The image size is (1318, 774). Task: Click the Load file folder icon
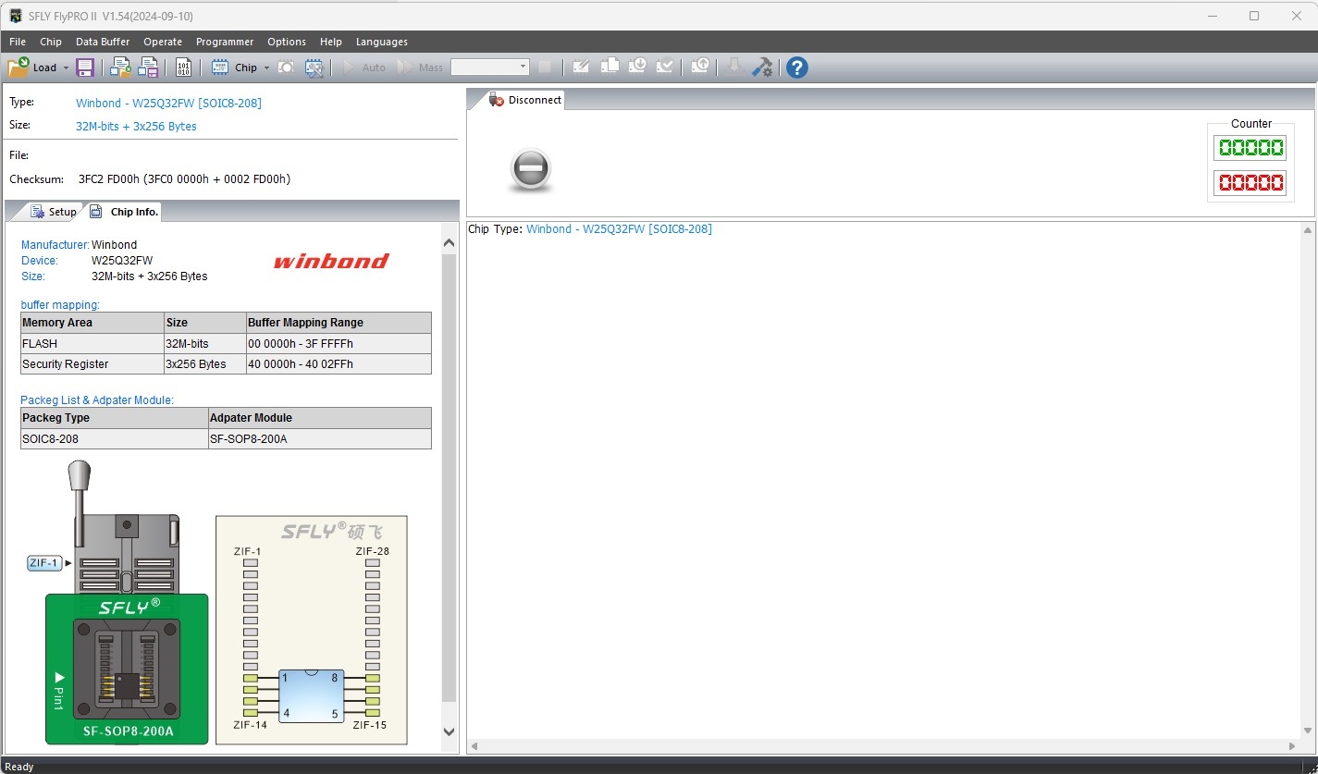[x=18, y=68]
